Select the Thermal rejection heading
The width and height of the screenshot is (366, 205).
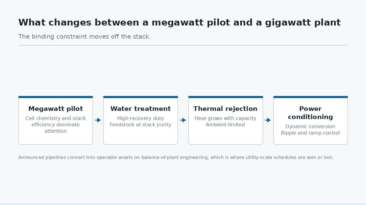click(225, 109)
